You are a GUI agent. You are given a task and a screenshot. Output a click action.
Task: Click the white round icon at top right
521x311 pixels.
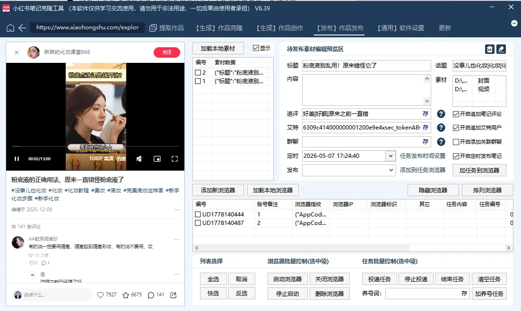(514, 23)
